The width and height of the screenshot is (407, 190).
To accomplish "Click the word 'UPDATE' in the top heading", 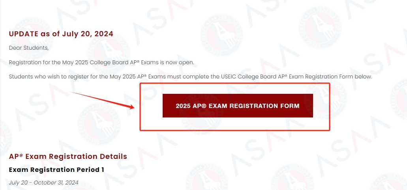I will click(x=24, y=34).
